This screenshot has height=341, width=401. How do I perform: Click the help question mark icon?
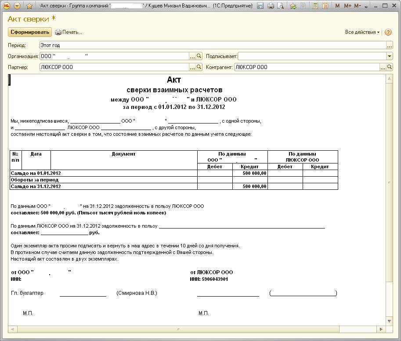[x=388, y=32]
